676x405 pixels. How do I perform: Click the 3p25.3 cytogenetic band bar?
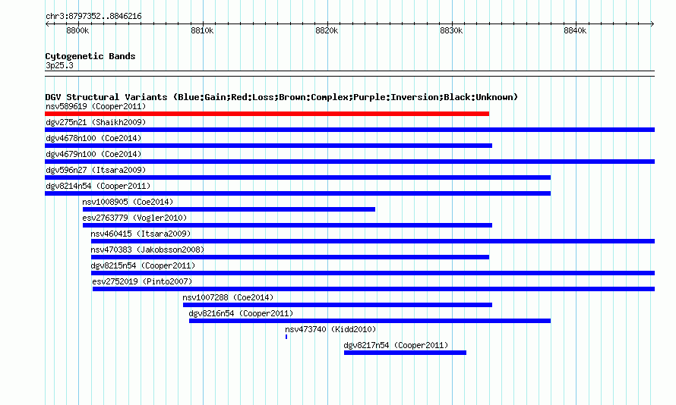tap(349, 74)
